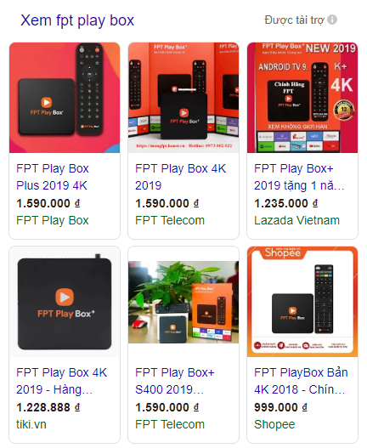Open 'FPT Play Box+ S400 2019...' title
Image resolution: width=367 pixels, height=448 pixels.
[175, 381]
